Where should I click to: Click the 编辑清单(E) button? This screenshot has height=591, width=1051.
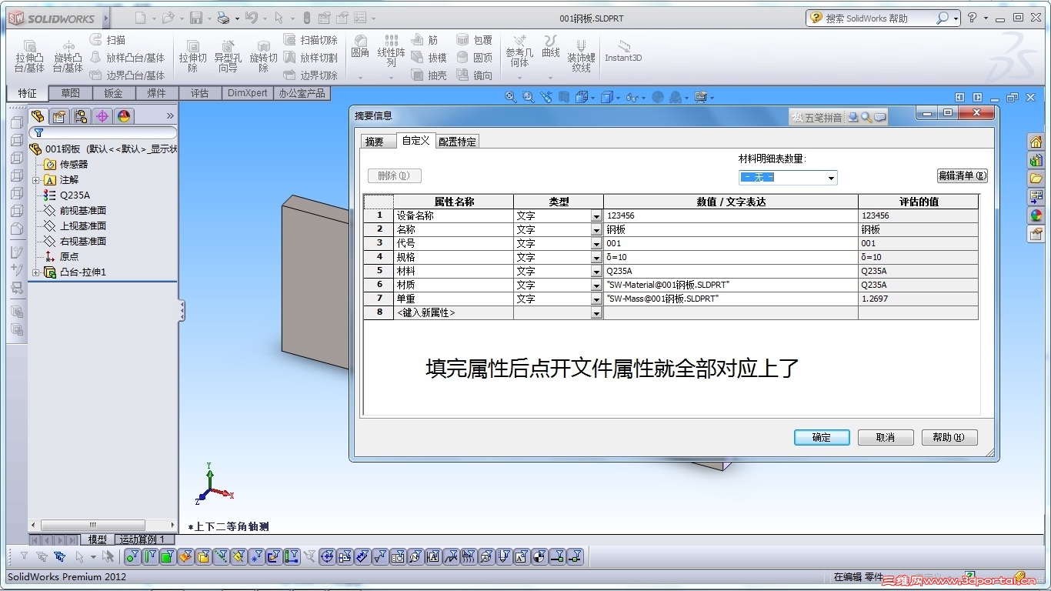[962, 175]
